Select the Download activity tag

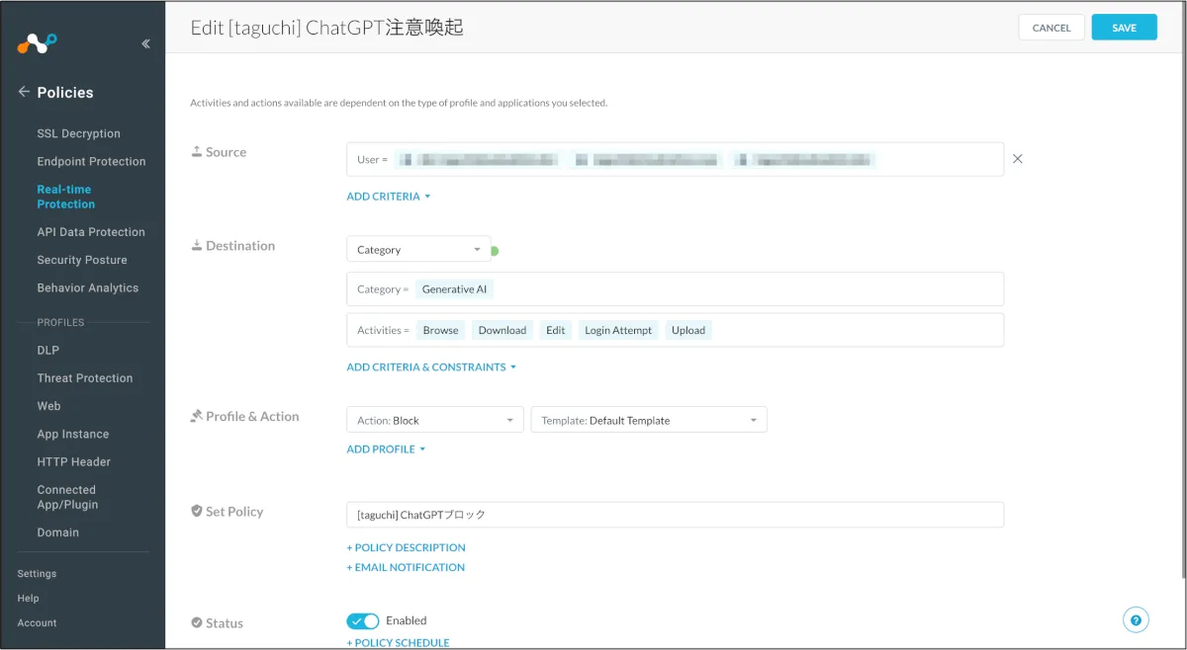(502, 330)
